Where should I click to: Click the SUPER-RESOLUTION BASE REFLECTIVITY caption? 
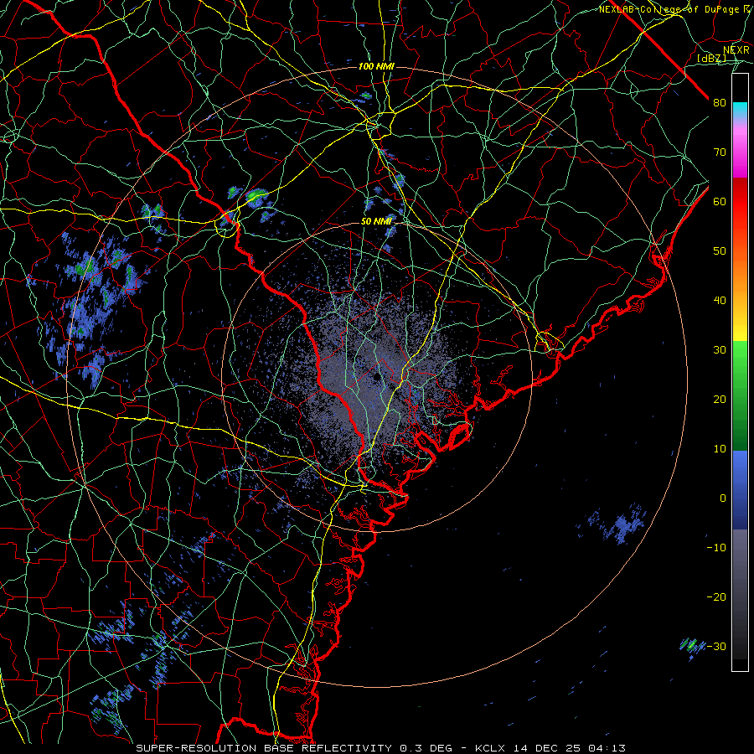[264, 748]
